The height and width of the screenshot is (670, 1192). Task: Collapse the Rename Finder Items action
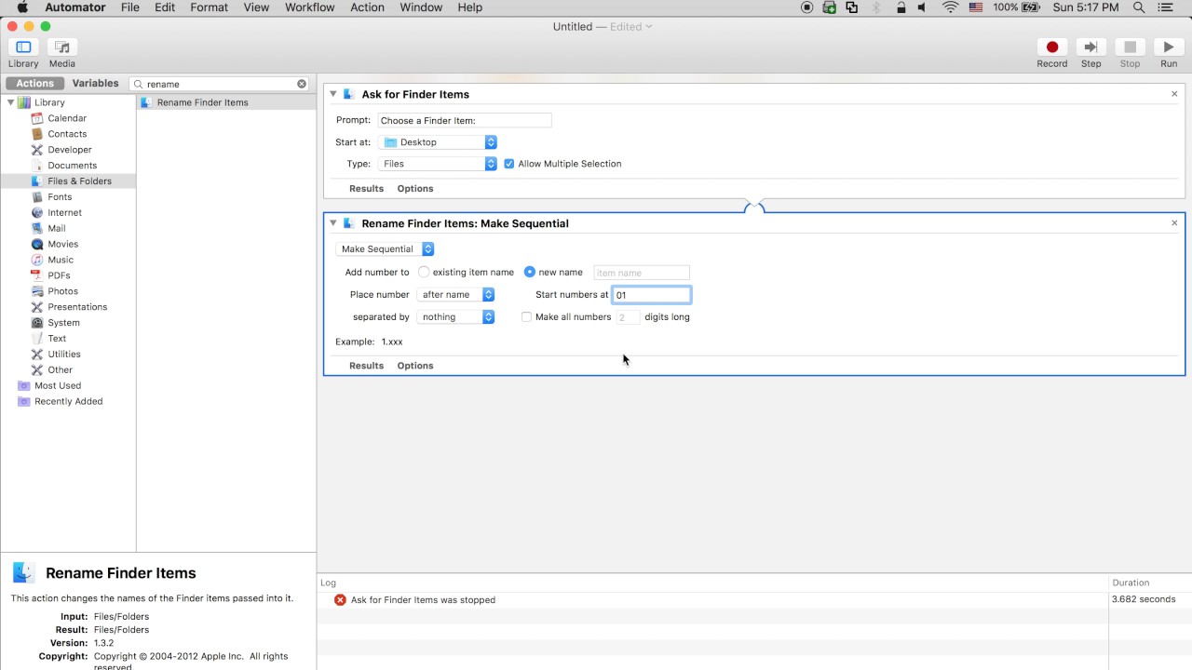pyautogui.click(x=332, y=223)
